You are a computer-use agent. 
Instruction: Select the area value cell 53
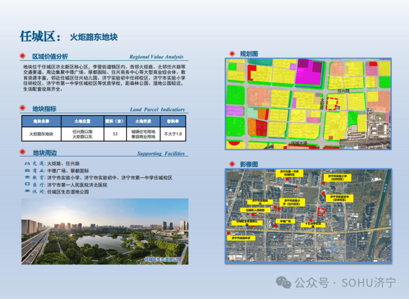pyautogui.click(x=115, y=134)
